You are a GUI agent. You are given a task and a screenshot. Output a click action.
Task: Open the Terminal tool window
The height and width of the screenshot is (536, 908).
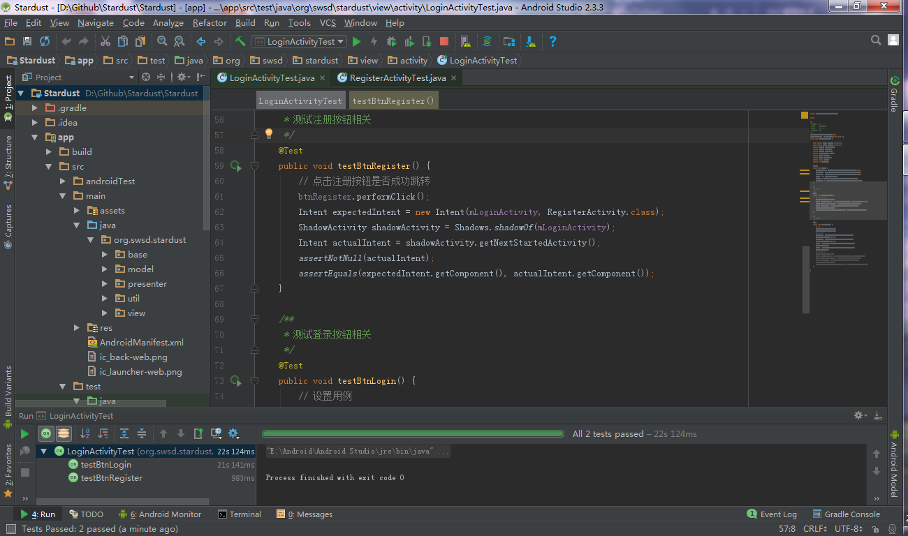239,514
